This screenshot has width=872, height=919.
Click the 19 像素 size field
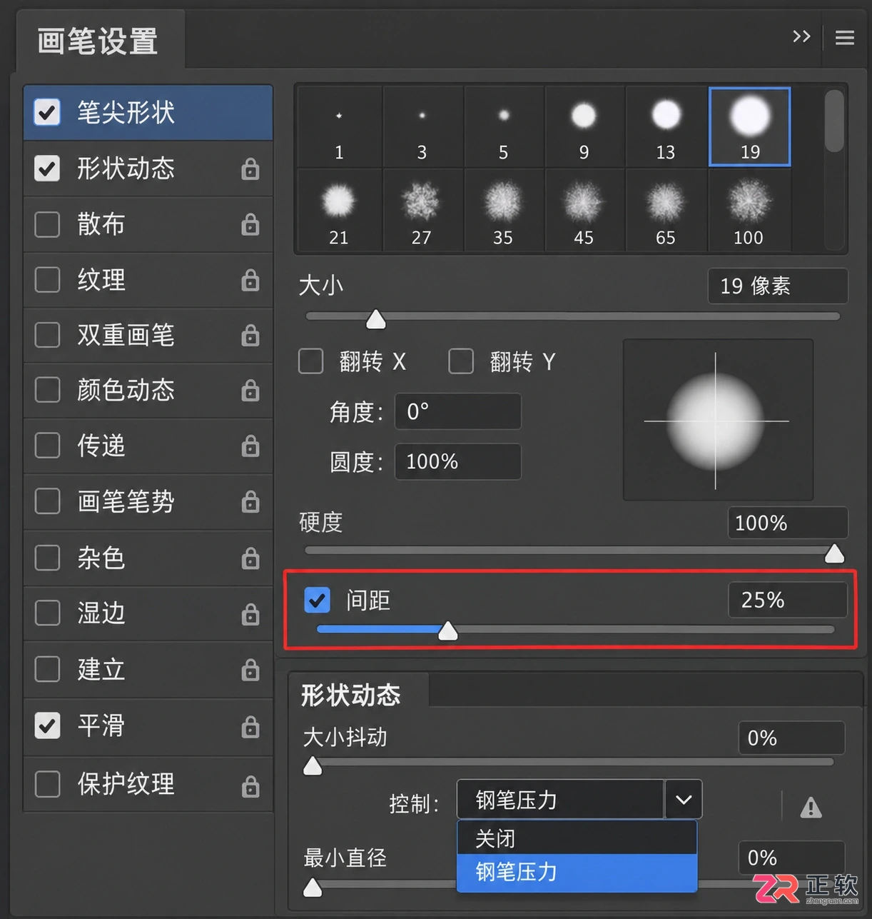[778, 286]
